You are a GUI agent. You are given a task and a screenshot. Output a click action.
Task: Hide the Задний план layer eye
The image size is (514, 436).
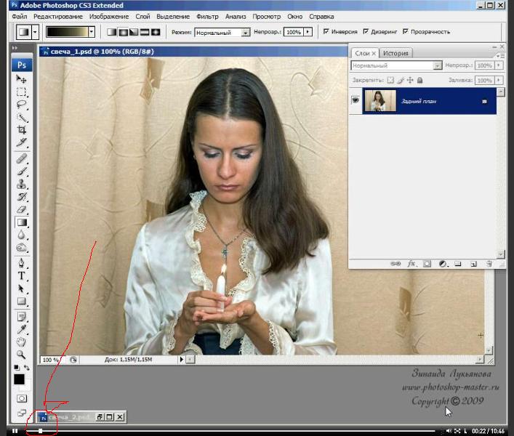tap(356, 100)
